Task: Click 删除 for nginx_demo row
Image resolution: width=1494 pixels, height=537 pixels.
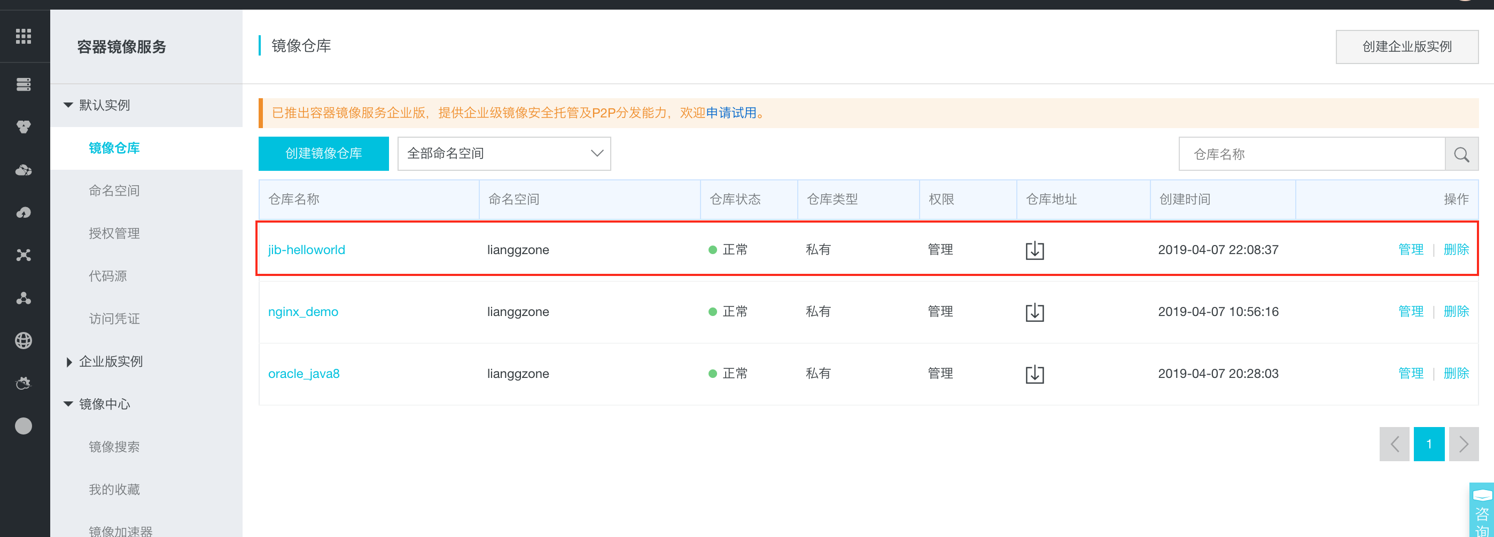Action: (1456, 312)
